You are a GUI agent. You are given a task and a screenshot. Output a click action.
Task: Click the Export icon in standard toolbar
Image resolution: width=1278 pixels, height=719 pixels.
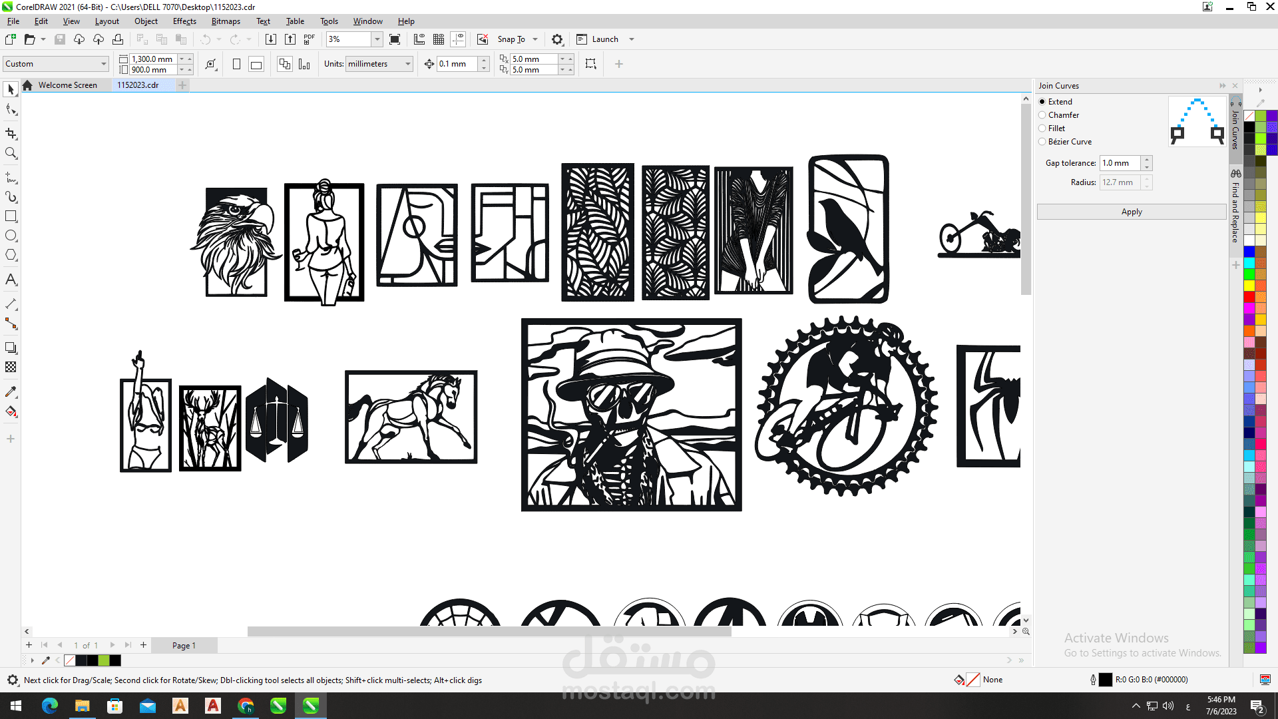[x=290, y=39]
